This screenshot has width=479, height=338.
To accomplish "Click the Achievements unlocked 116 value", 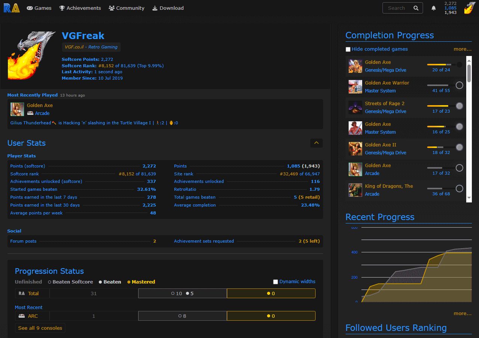I will pos(315,181).
